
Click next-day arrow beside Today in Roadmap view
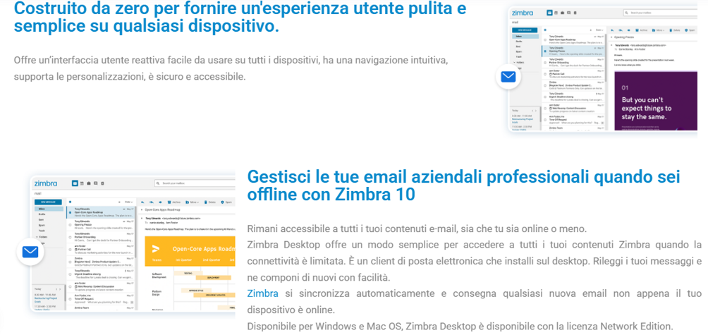(60, 289)
